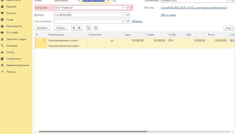This screenshot has height=134, width=238.
Task: Open the Расчеты settings link Срок 05.05.2025
Action: coord(194,7)
